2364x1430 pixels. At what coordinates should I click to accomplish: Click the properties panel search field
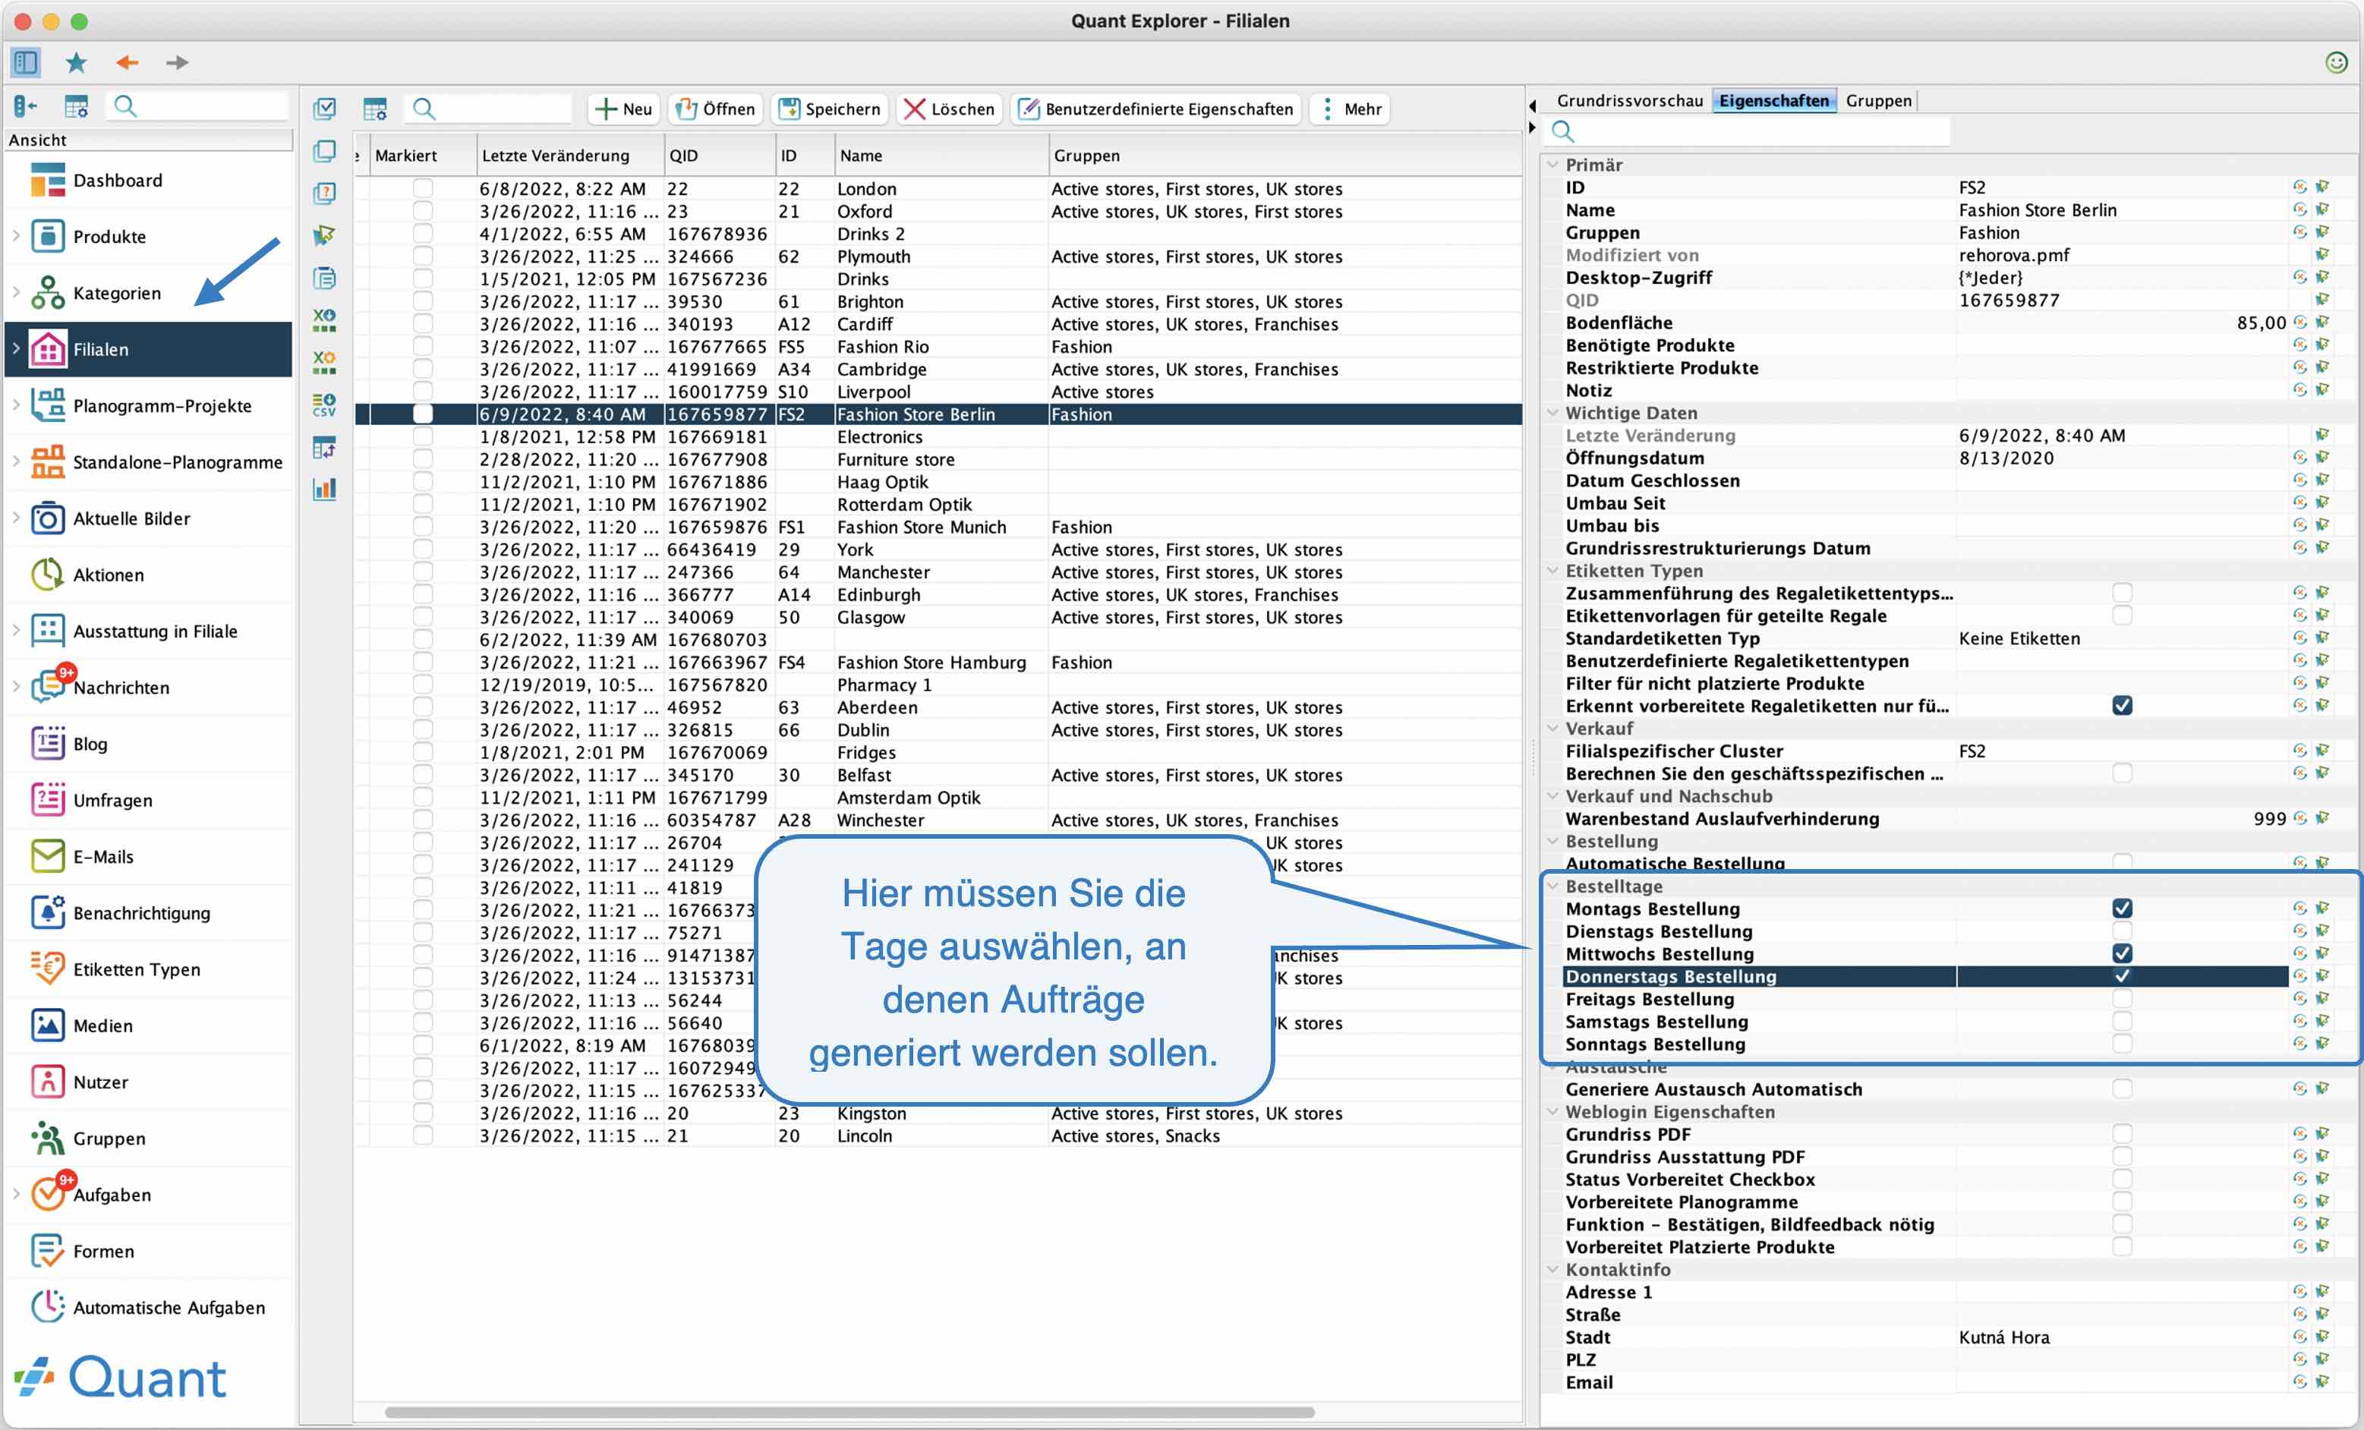[1748, 131]
